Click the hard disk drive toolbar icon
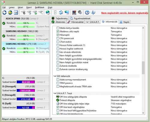150x122 pixels. click(16, 13)
